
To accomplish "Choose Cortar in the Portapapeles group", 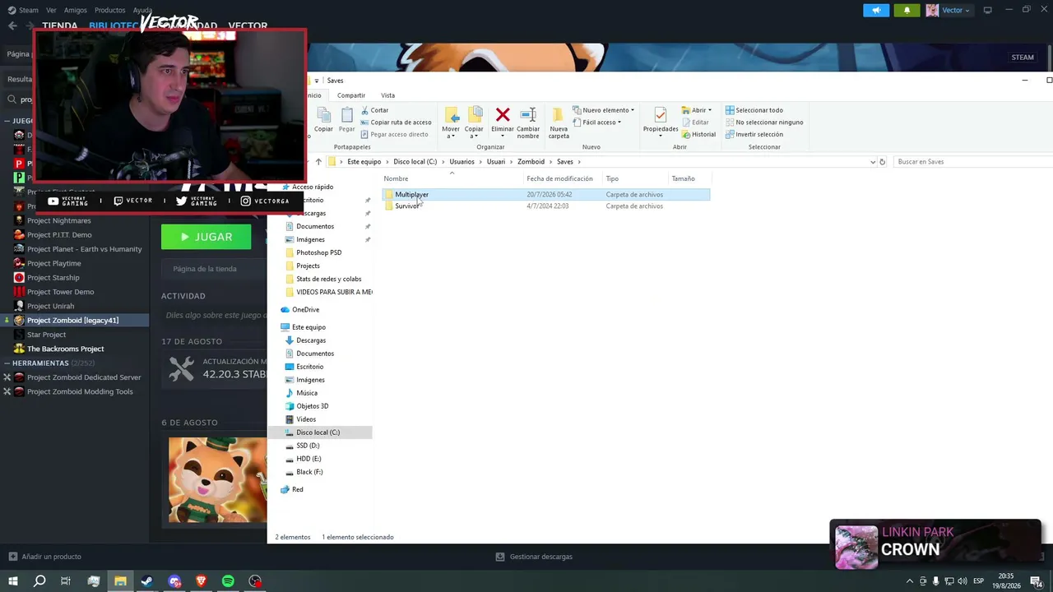I will tap(374, 110).
